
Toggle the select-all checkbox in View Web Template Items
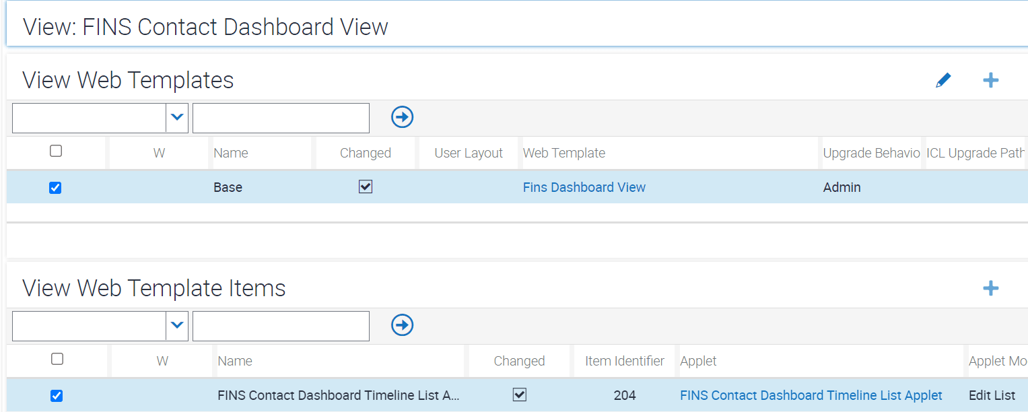coord(56,360)
